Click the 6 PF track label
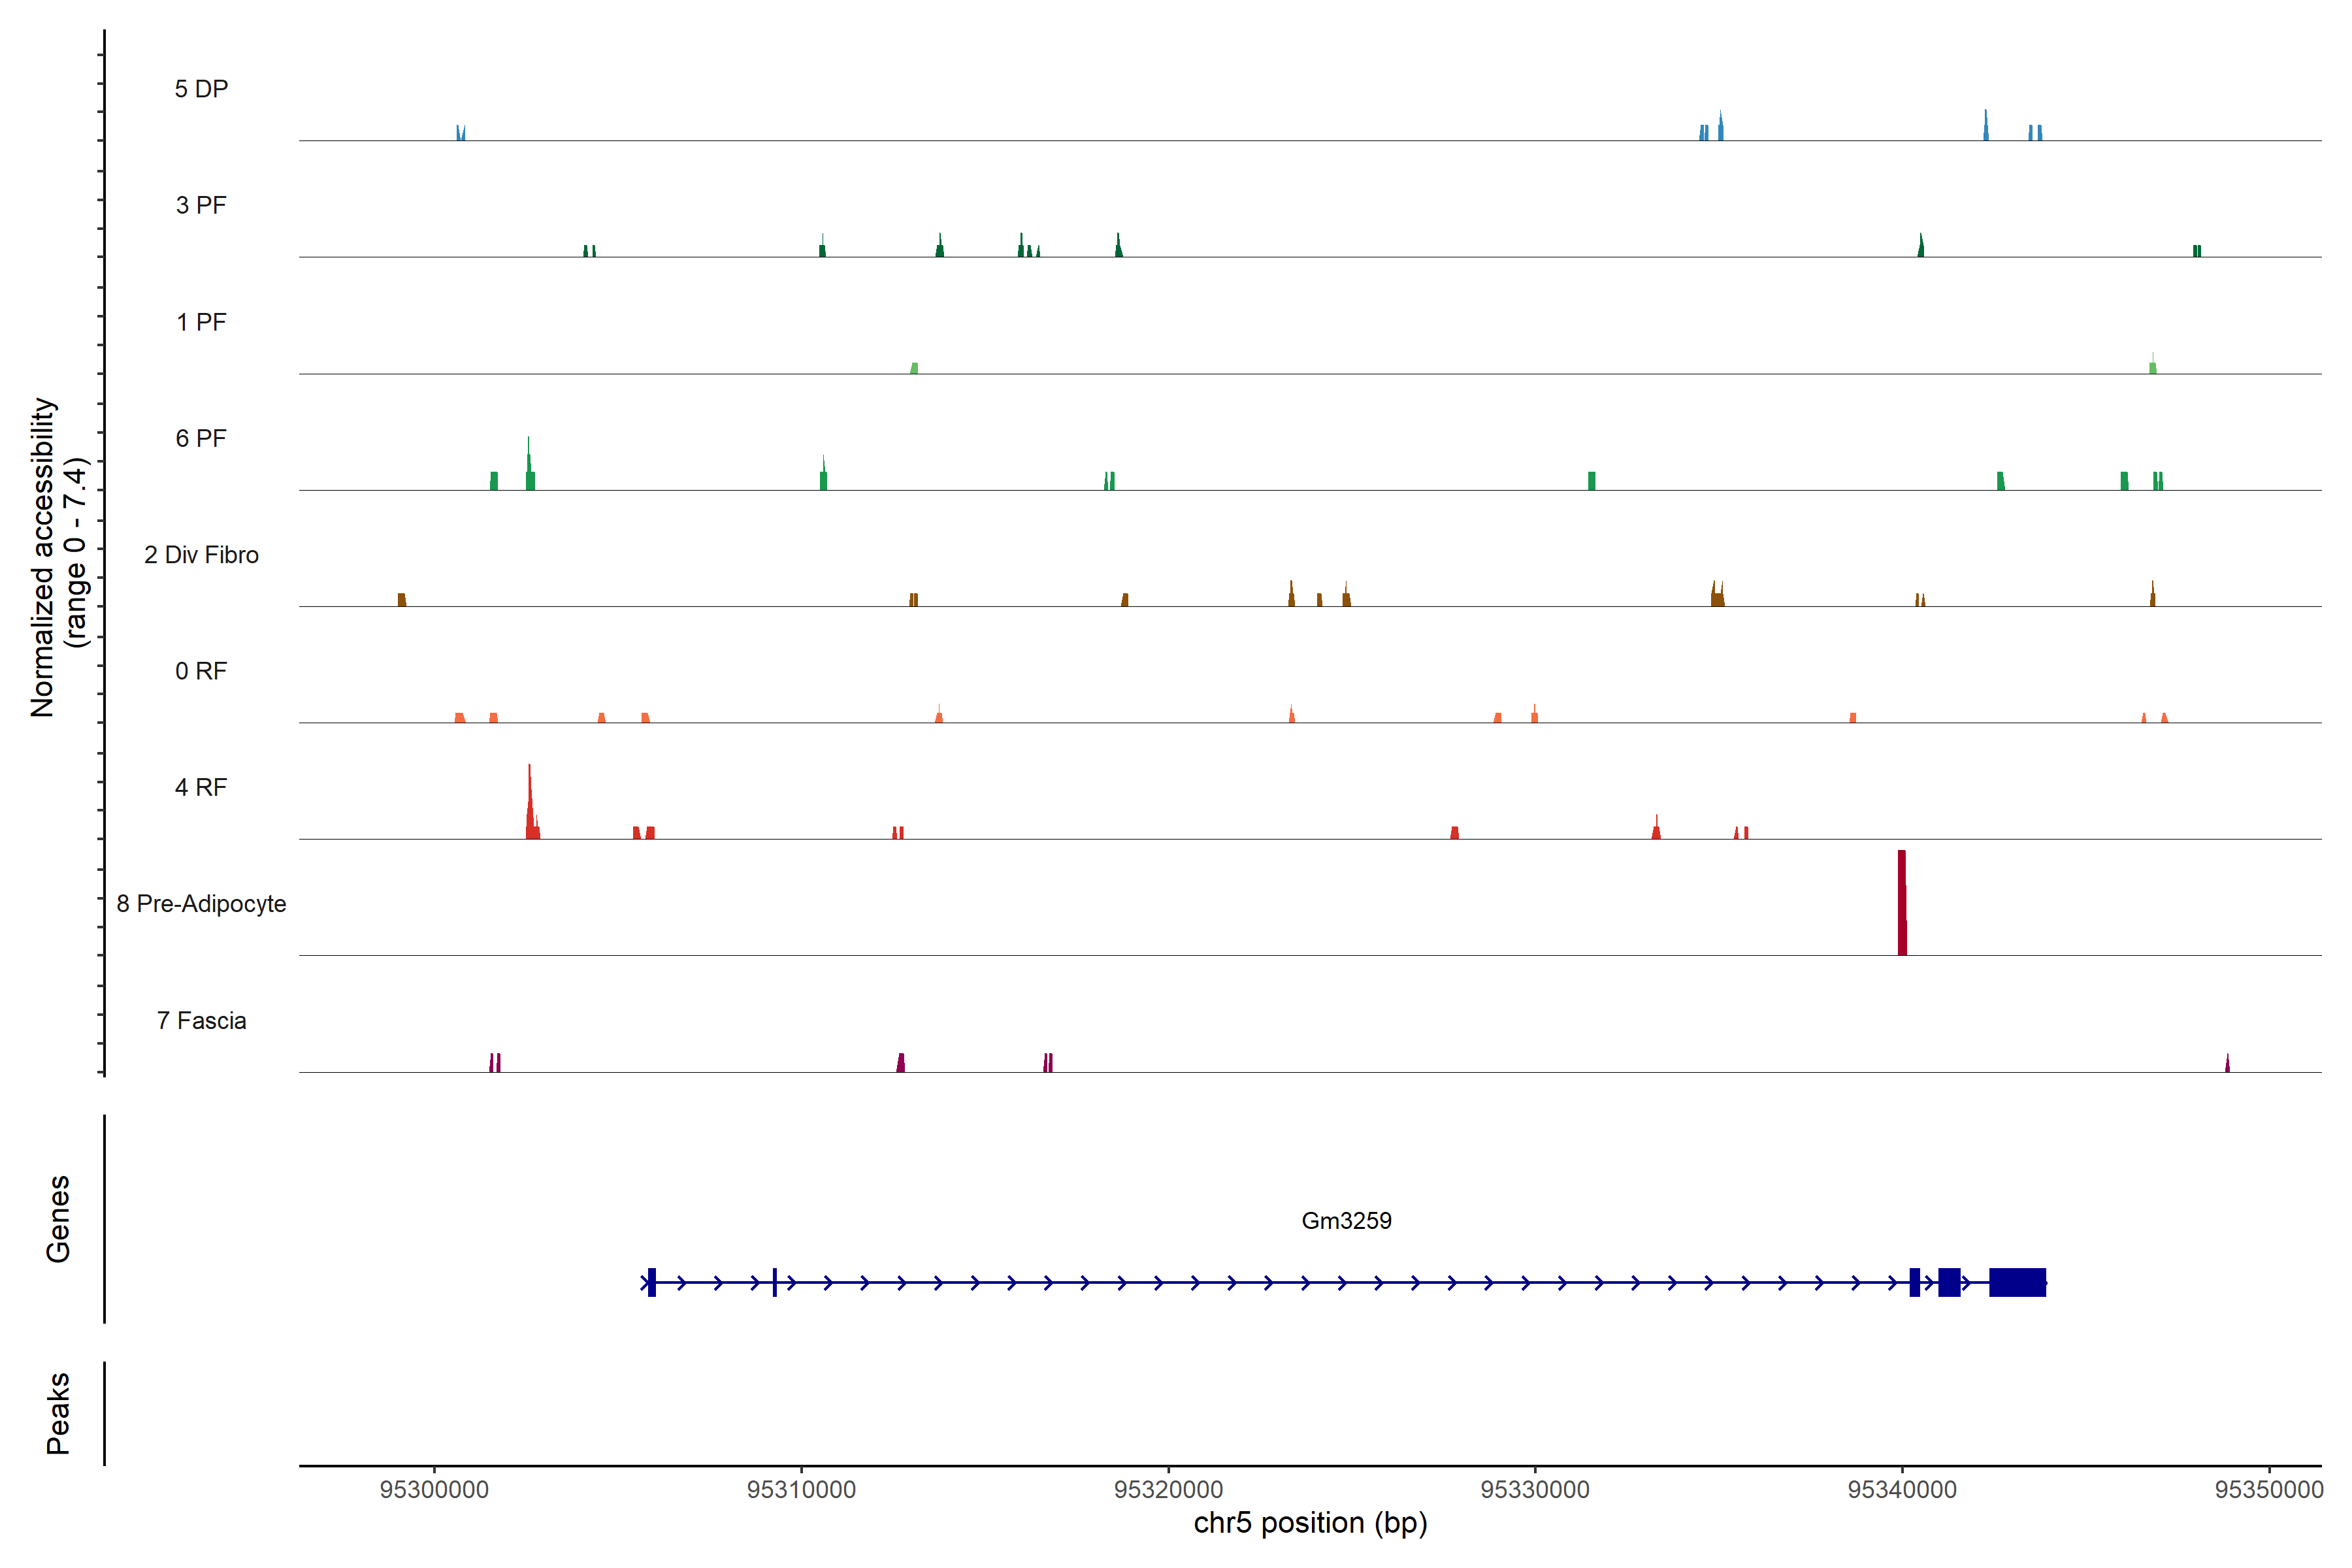 (201, 438)
